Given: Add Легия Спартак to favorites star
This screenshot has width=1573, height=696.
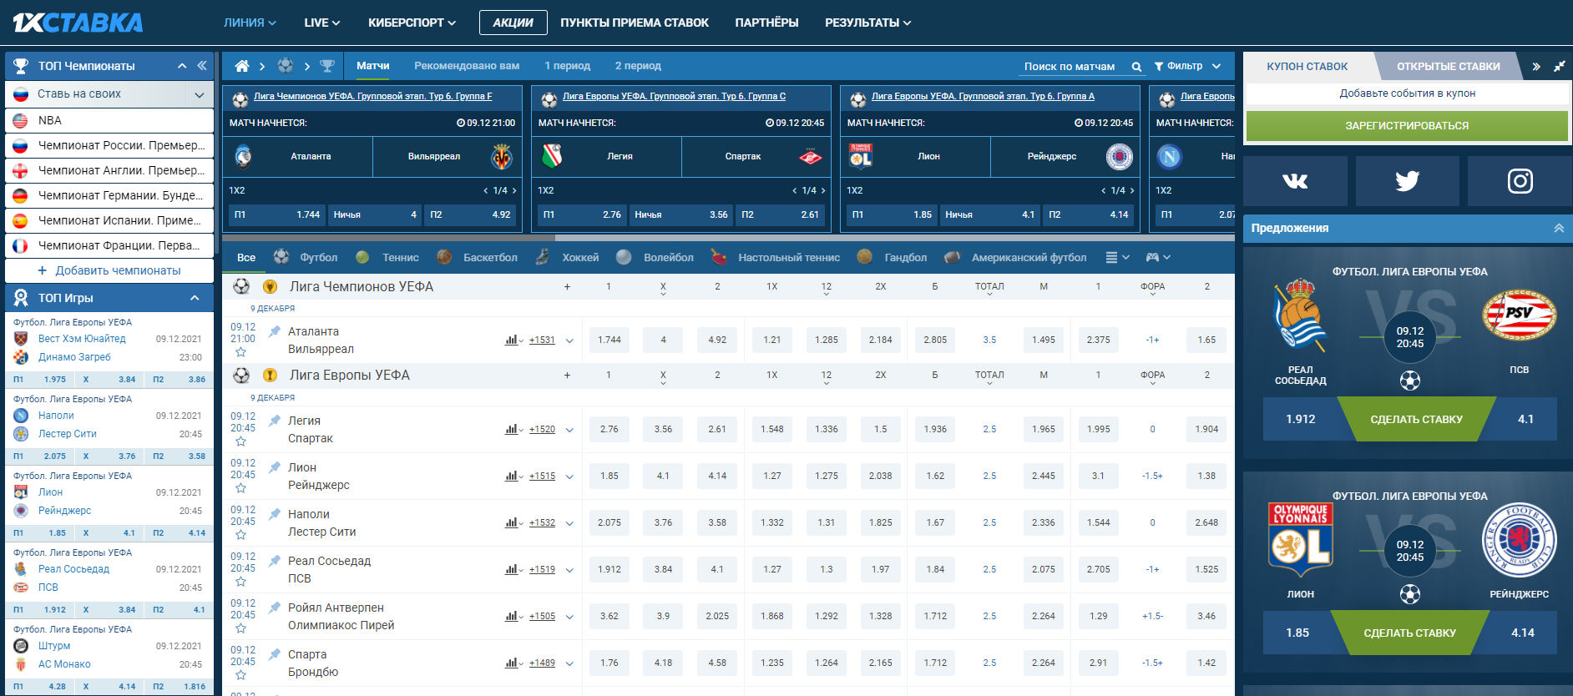Looking at the screenshot, I should click(240, 441).
